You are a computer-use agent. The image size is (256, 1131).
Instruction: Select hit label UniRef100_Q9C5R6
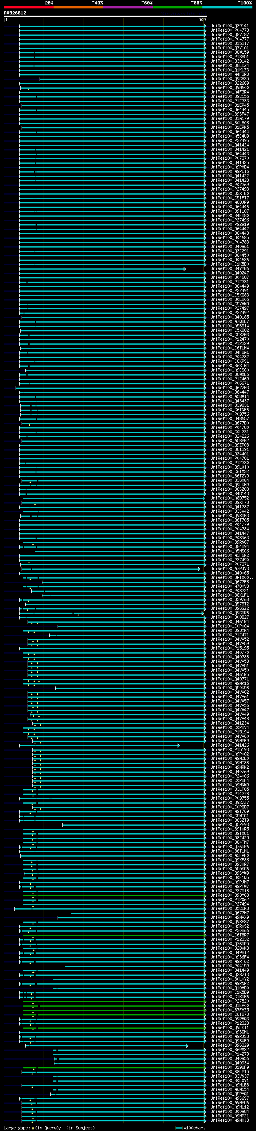click(229, 613)
